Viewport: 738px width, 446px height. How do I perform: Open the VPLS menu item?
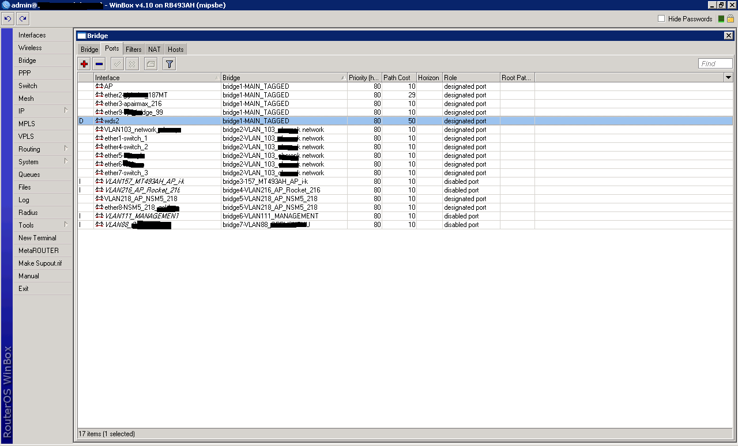(x=43, y=137)
